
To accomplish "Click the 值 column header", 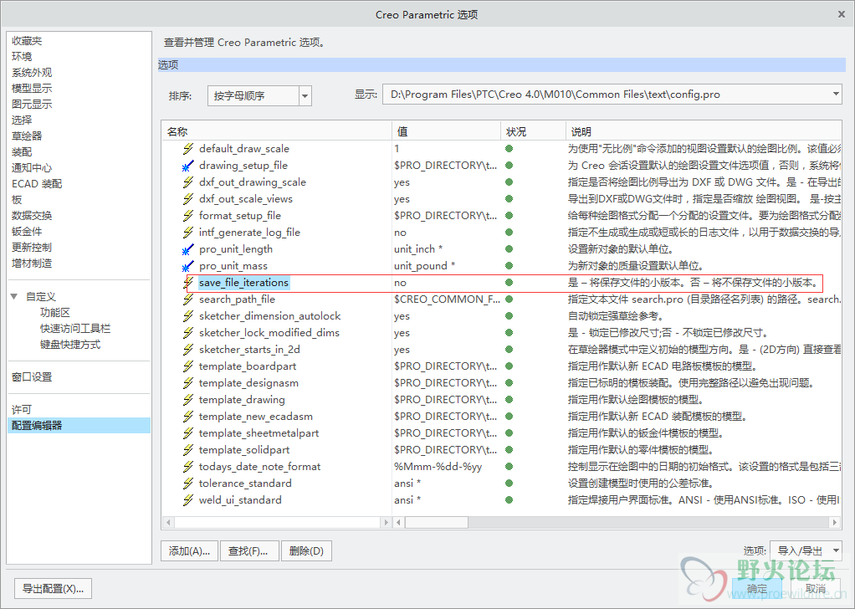I will (x=446, y=131).
